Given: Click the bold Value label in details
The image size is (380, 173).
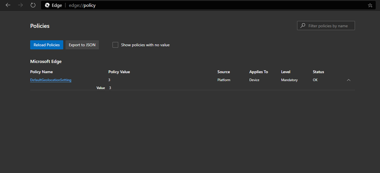Looking at the screenshot, I should tap(100, 88).
